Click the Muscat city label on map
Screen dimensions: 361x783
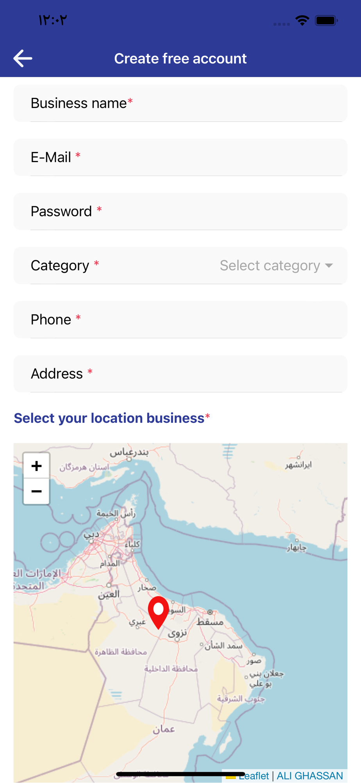(210, 621)
